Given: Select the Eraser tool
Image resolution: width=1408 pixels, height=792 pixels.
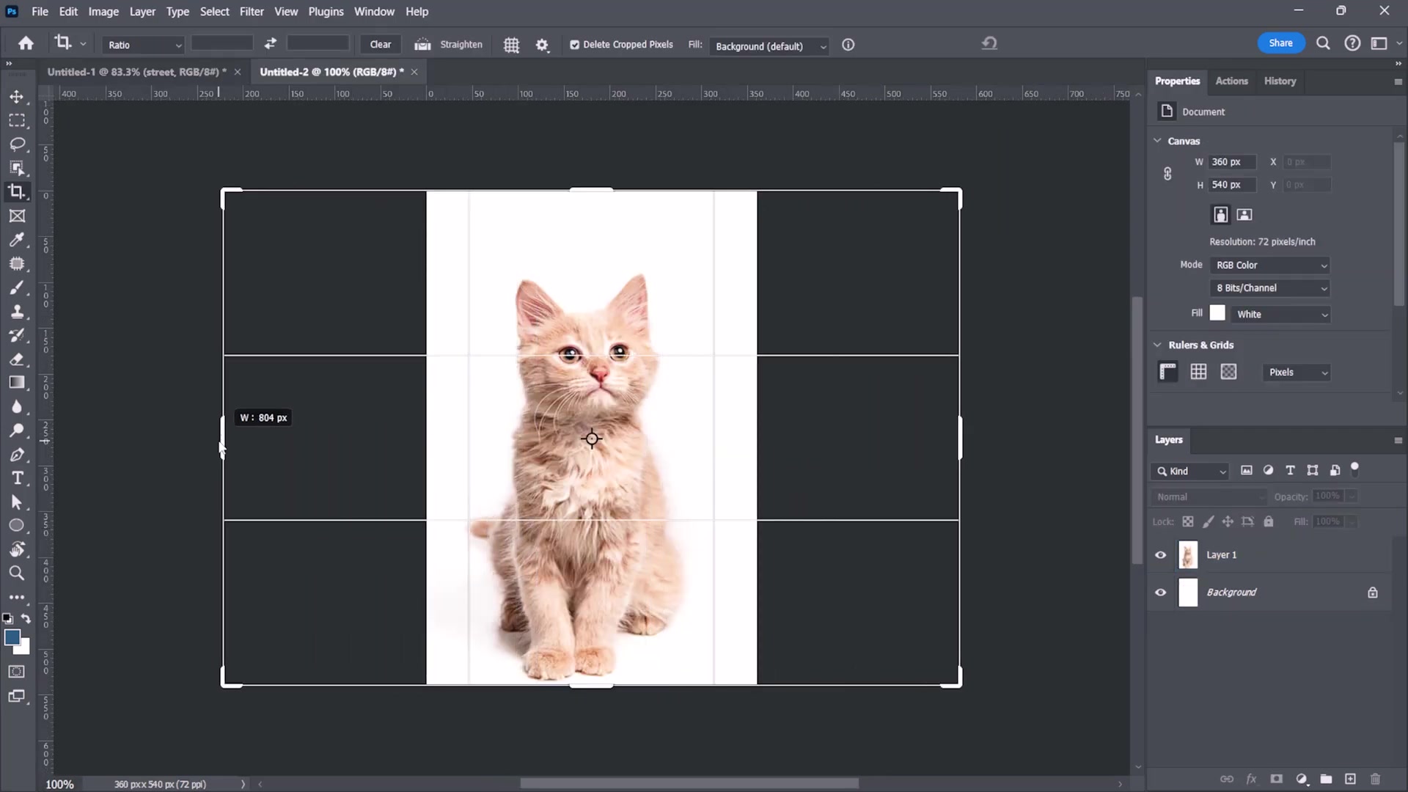Looking at the screenshot, I should pos(17,359).
